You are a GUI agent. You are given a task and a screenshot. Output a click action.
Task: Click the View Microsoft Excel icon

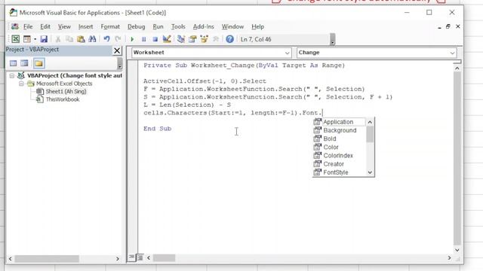tap(15, 39)
